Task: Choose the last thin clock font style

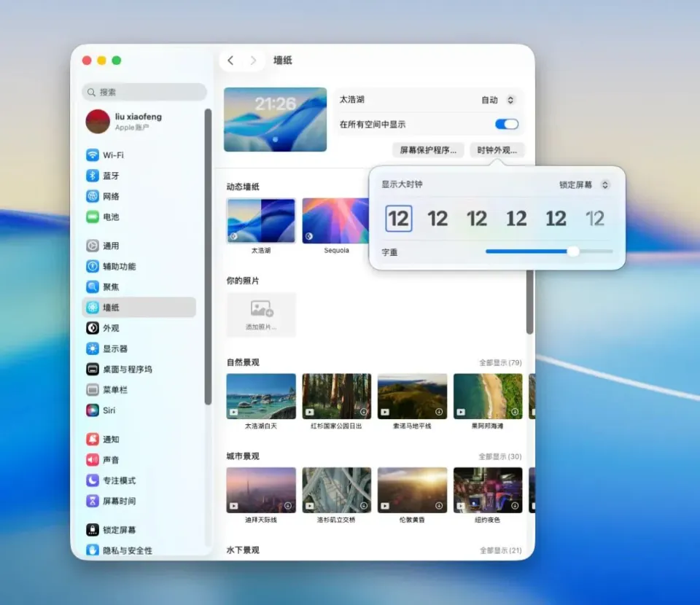Action: click(595, 219)
